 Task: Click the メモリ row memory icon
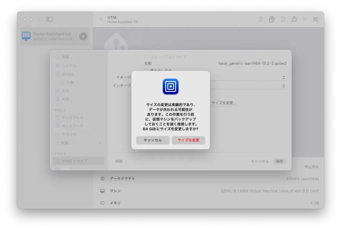point(103,203)
